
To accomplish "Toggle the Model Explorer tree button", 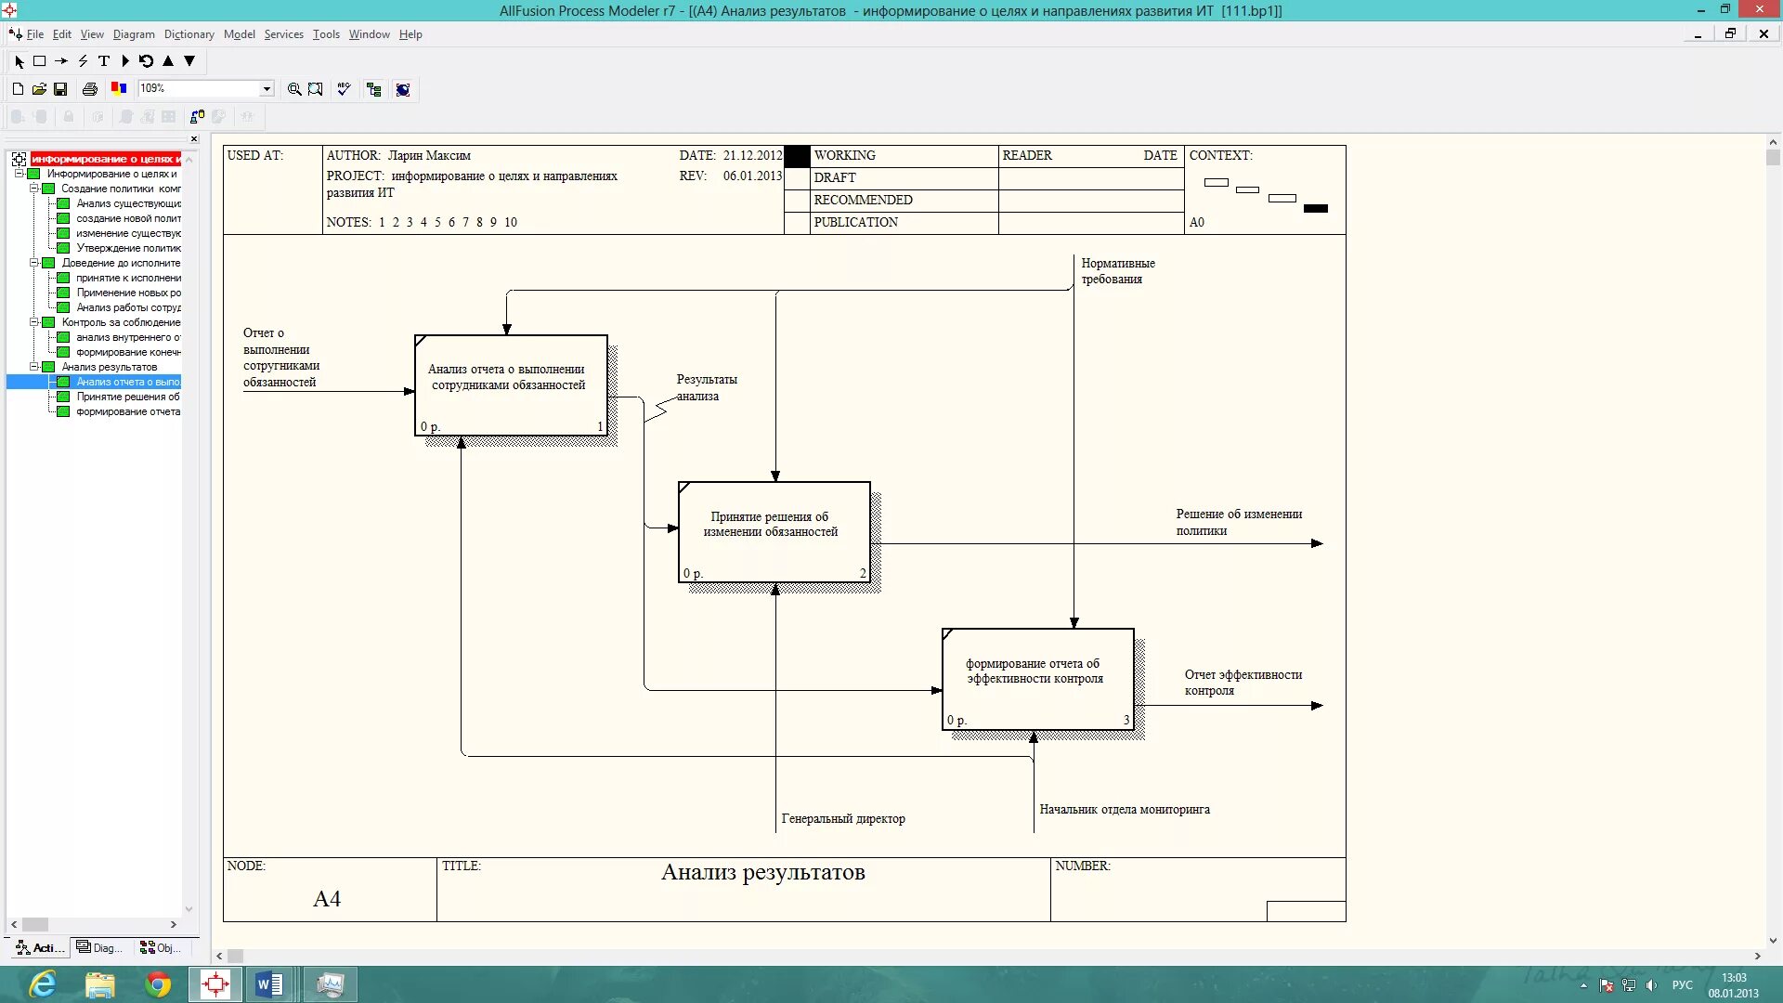I will coord(374,89).
